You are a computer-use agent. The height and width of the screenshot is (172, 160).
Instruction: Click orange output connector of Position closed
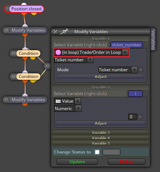coord(24,14)
